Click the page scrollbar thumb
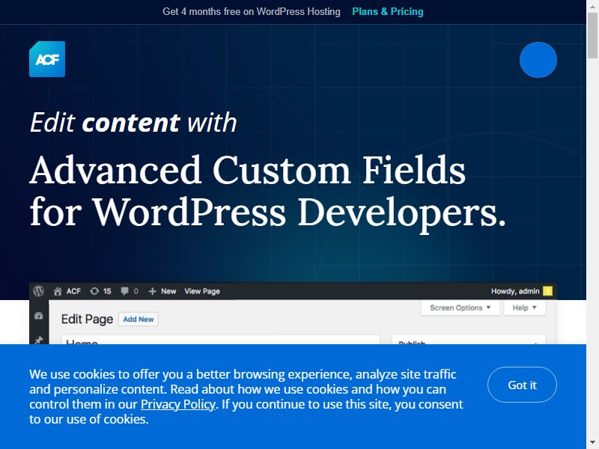Viewport: 599px width, 449px height. (x=592, y=35)
